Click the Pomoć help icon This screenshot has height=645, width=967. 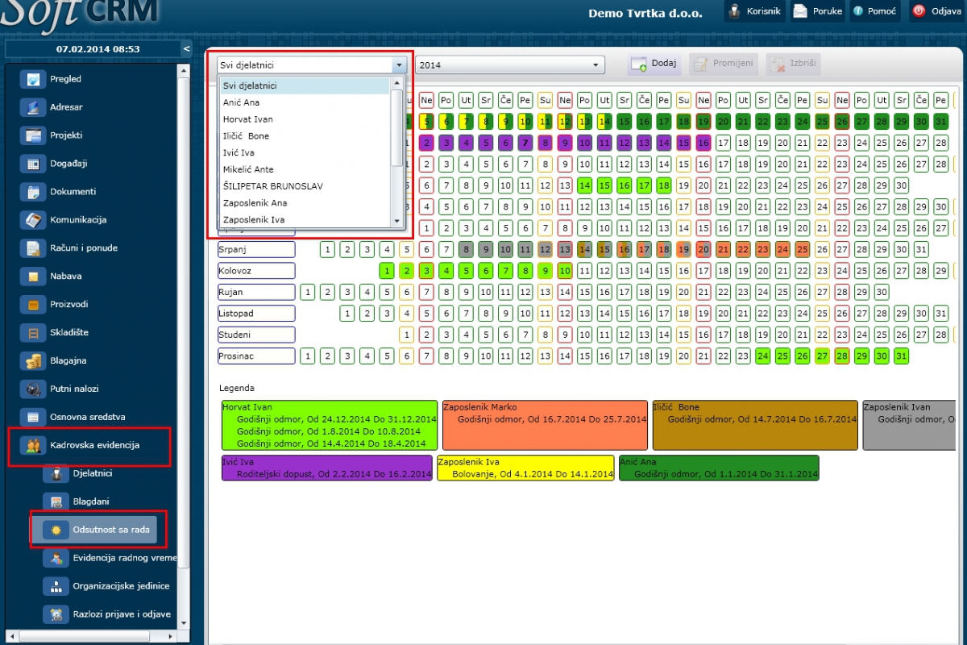coord(858,11)
